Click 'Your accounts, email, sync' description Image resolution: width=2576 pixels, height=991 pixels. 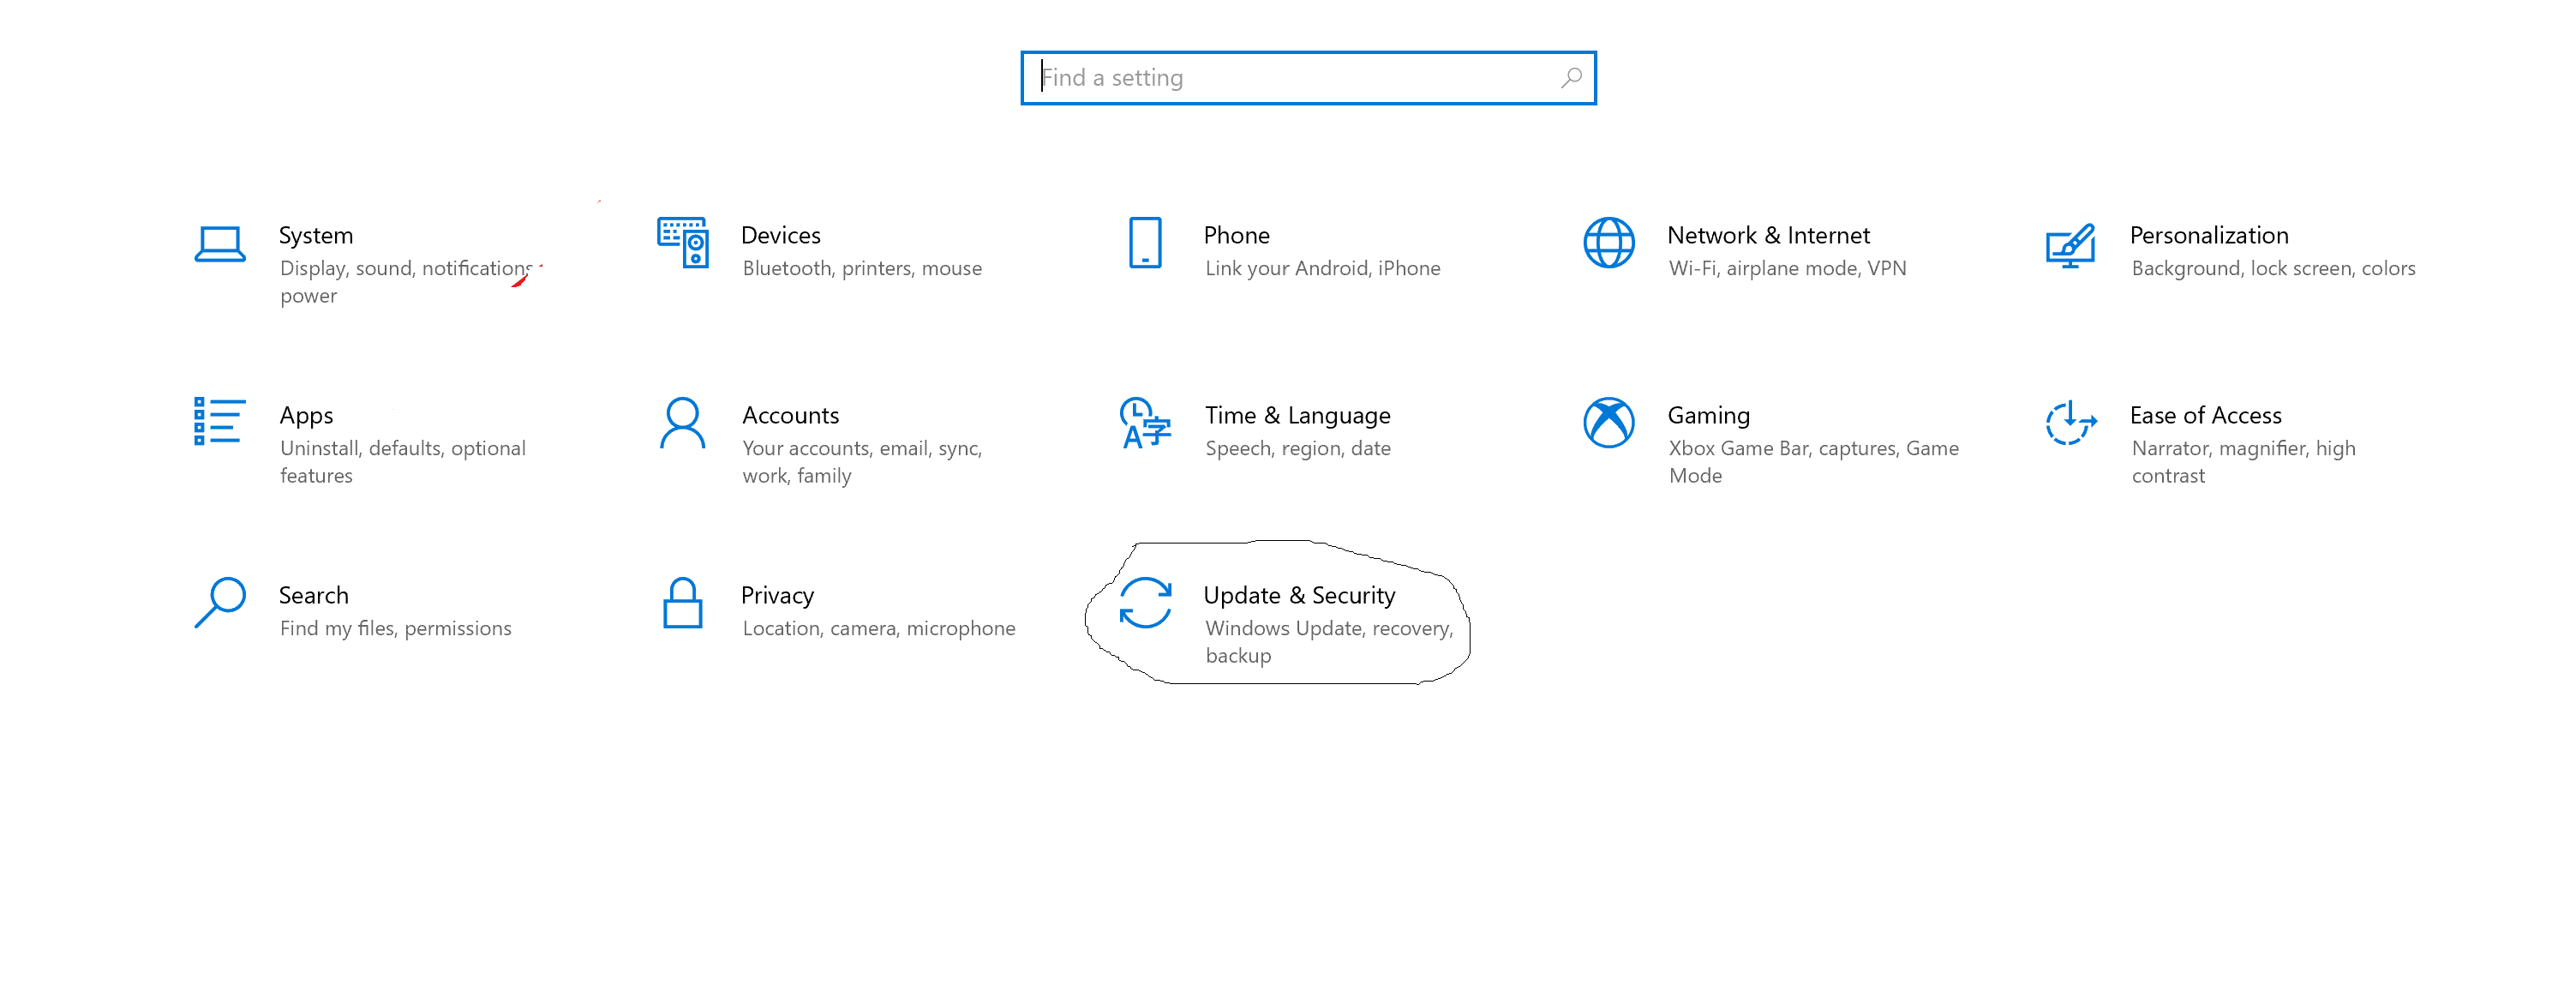(x=862, y=462)
